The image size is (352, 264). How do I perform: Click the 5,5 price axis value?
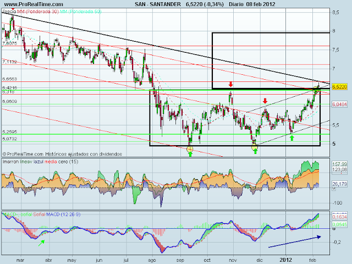coord(335,125)
